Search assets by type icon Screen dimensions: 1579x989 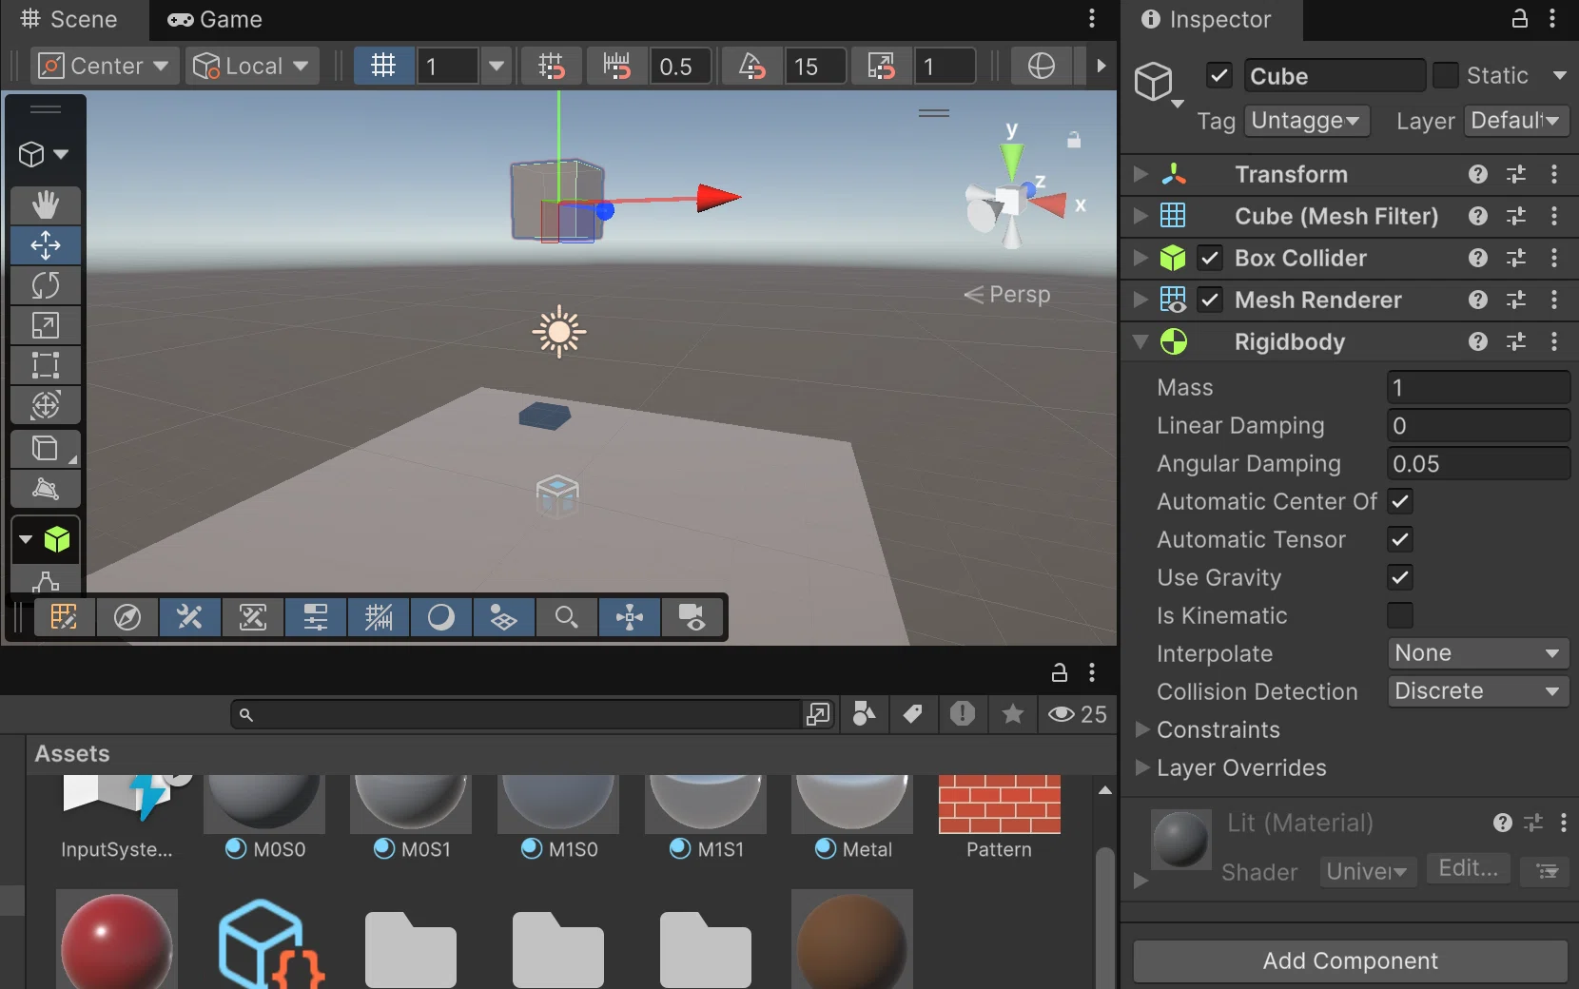point(864,713)
